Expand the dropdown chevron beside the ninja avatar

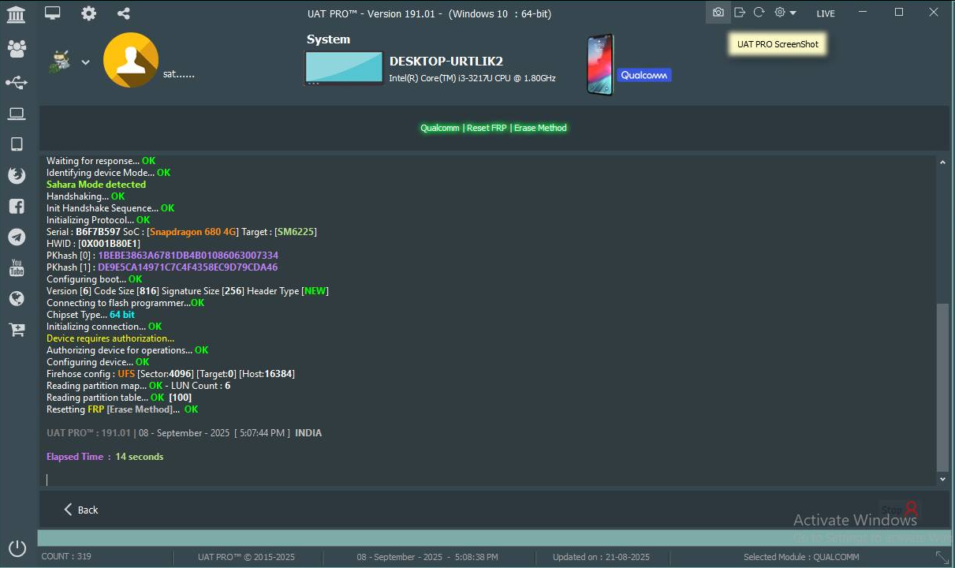coord(85,63)
